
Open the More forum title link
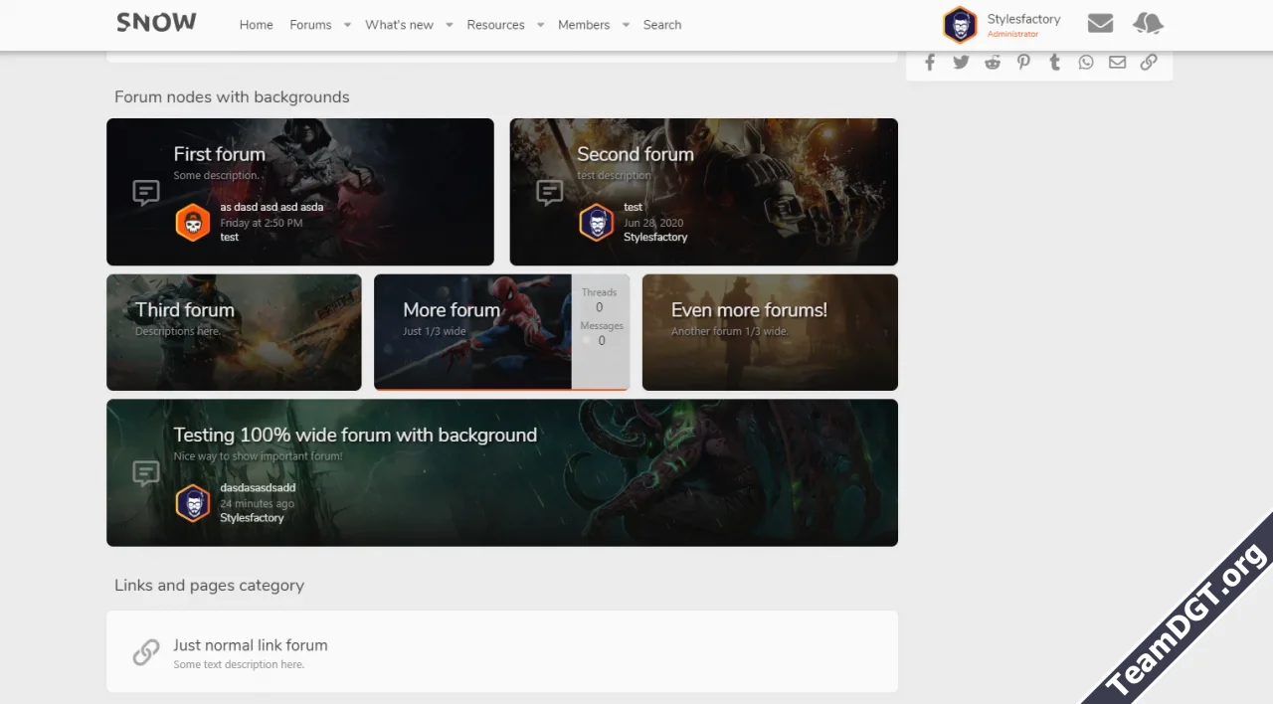coord(452,310)
